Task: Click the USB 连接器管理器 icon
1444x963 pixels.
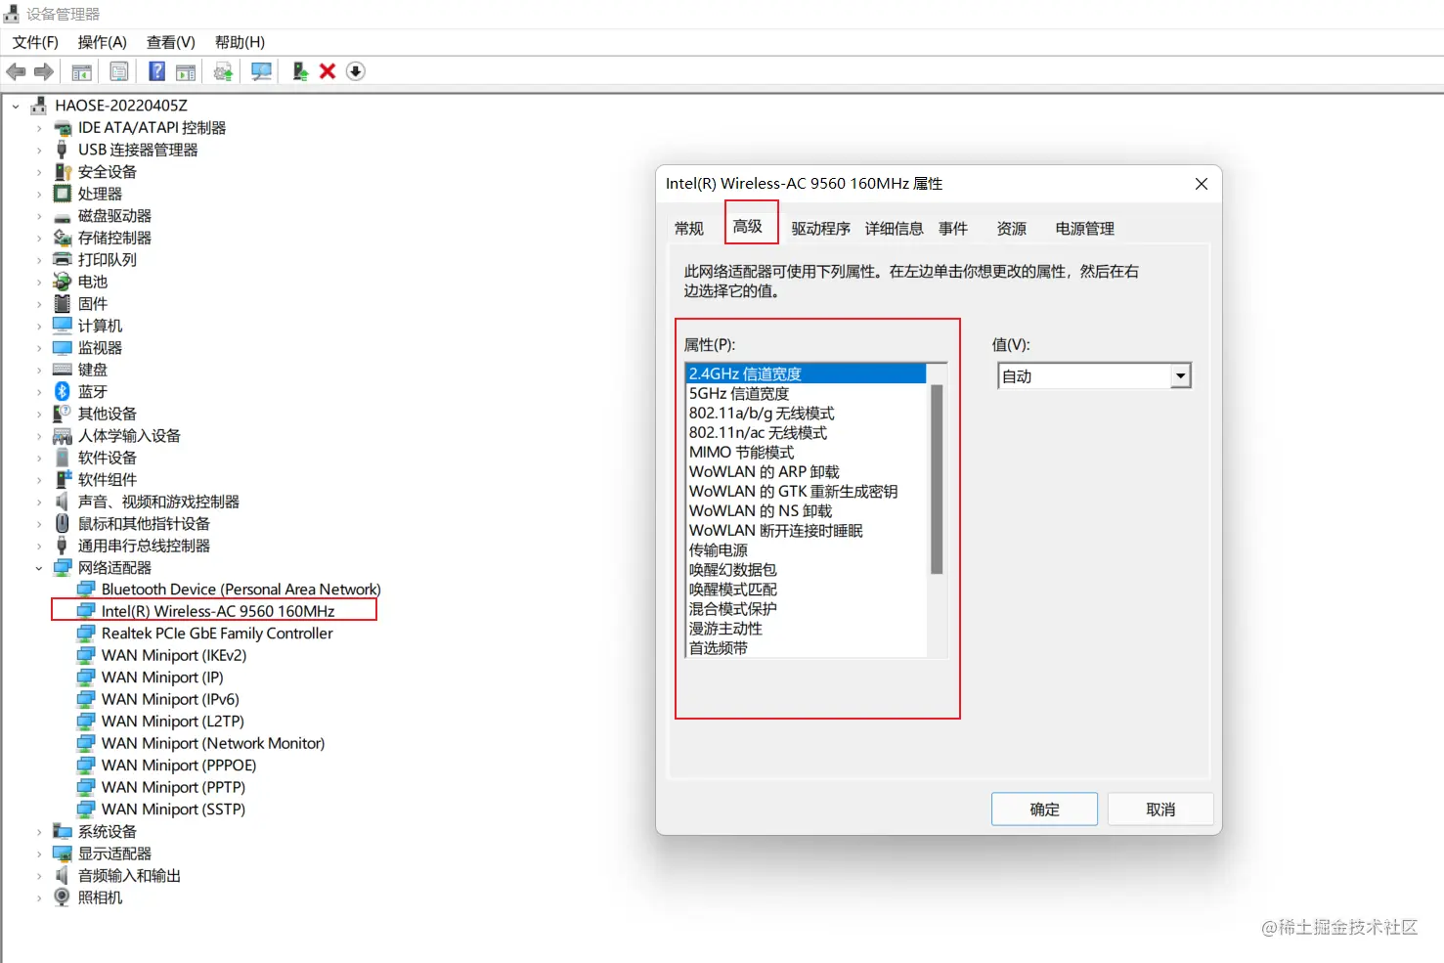Action: tap(63, 150)
